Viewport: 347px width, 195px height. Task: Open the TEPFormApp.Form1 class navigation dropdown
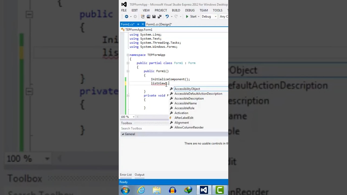click(x=174, y=30)
